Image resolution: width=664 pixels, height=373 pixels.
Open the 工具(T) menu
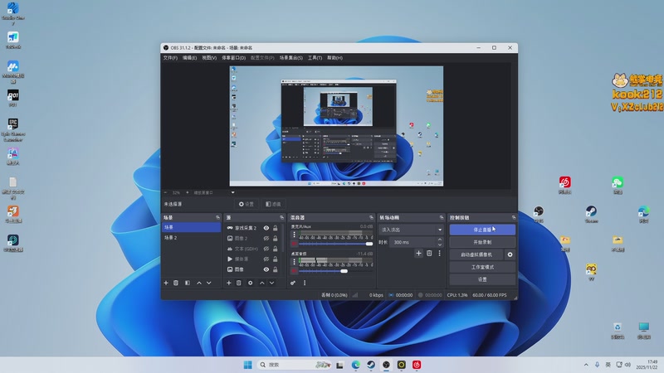coord(315,58)
